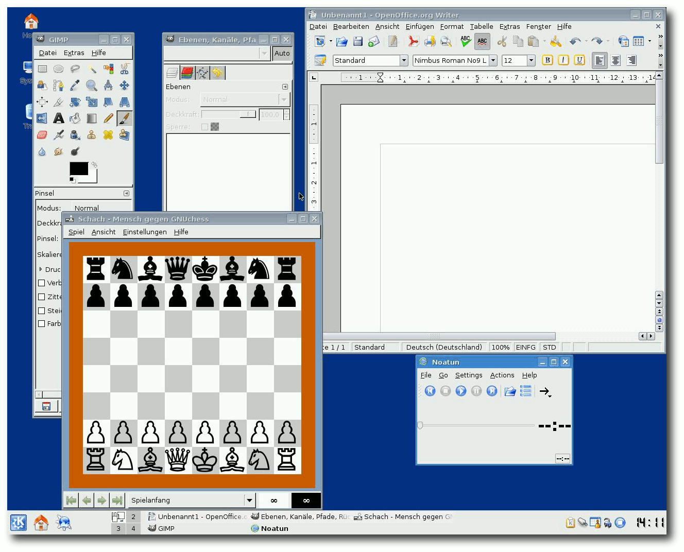The height and width of the screenshot is (552, 684).
Task: Click Noatun previous track button
Action: [x=430, y=391]
